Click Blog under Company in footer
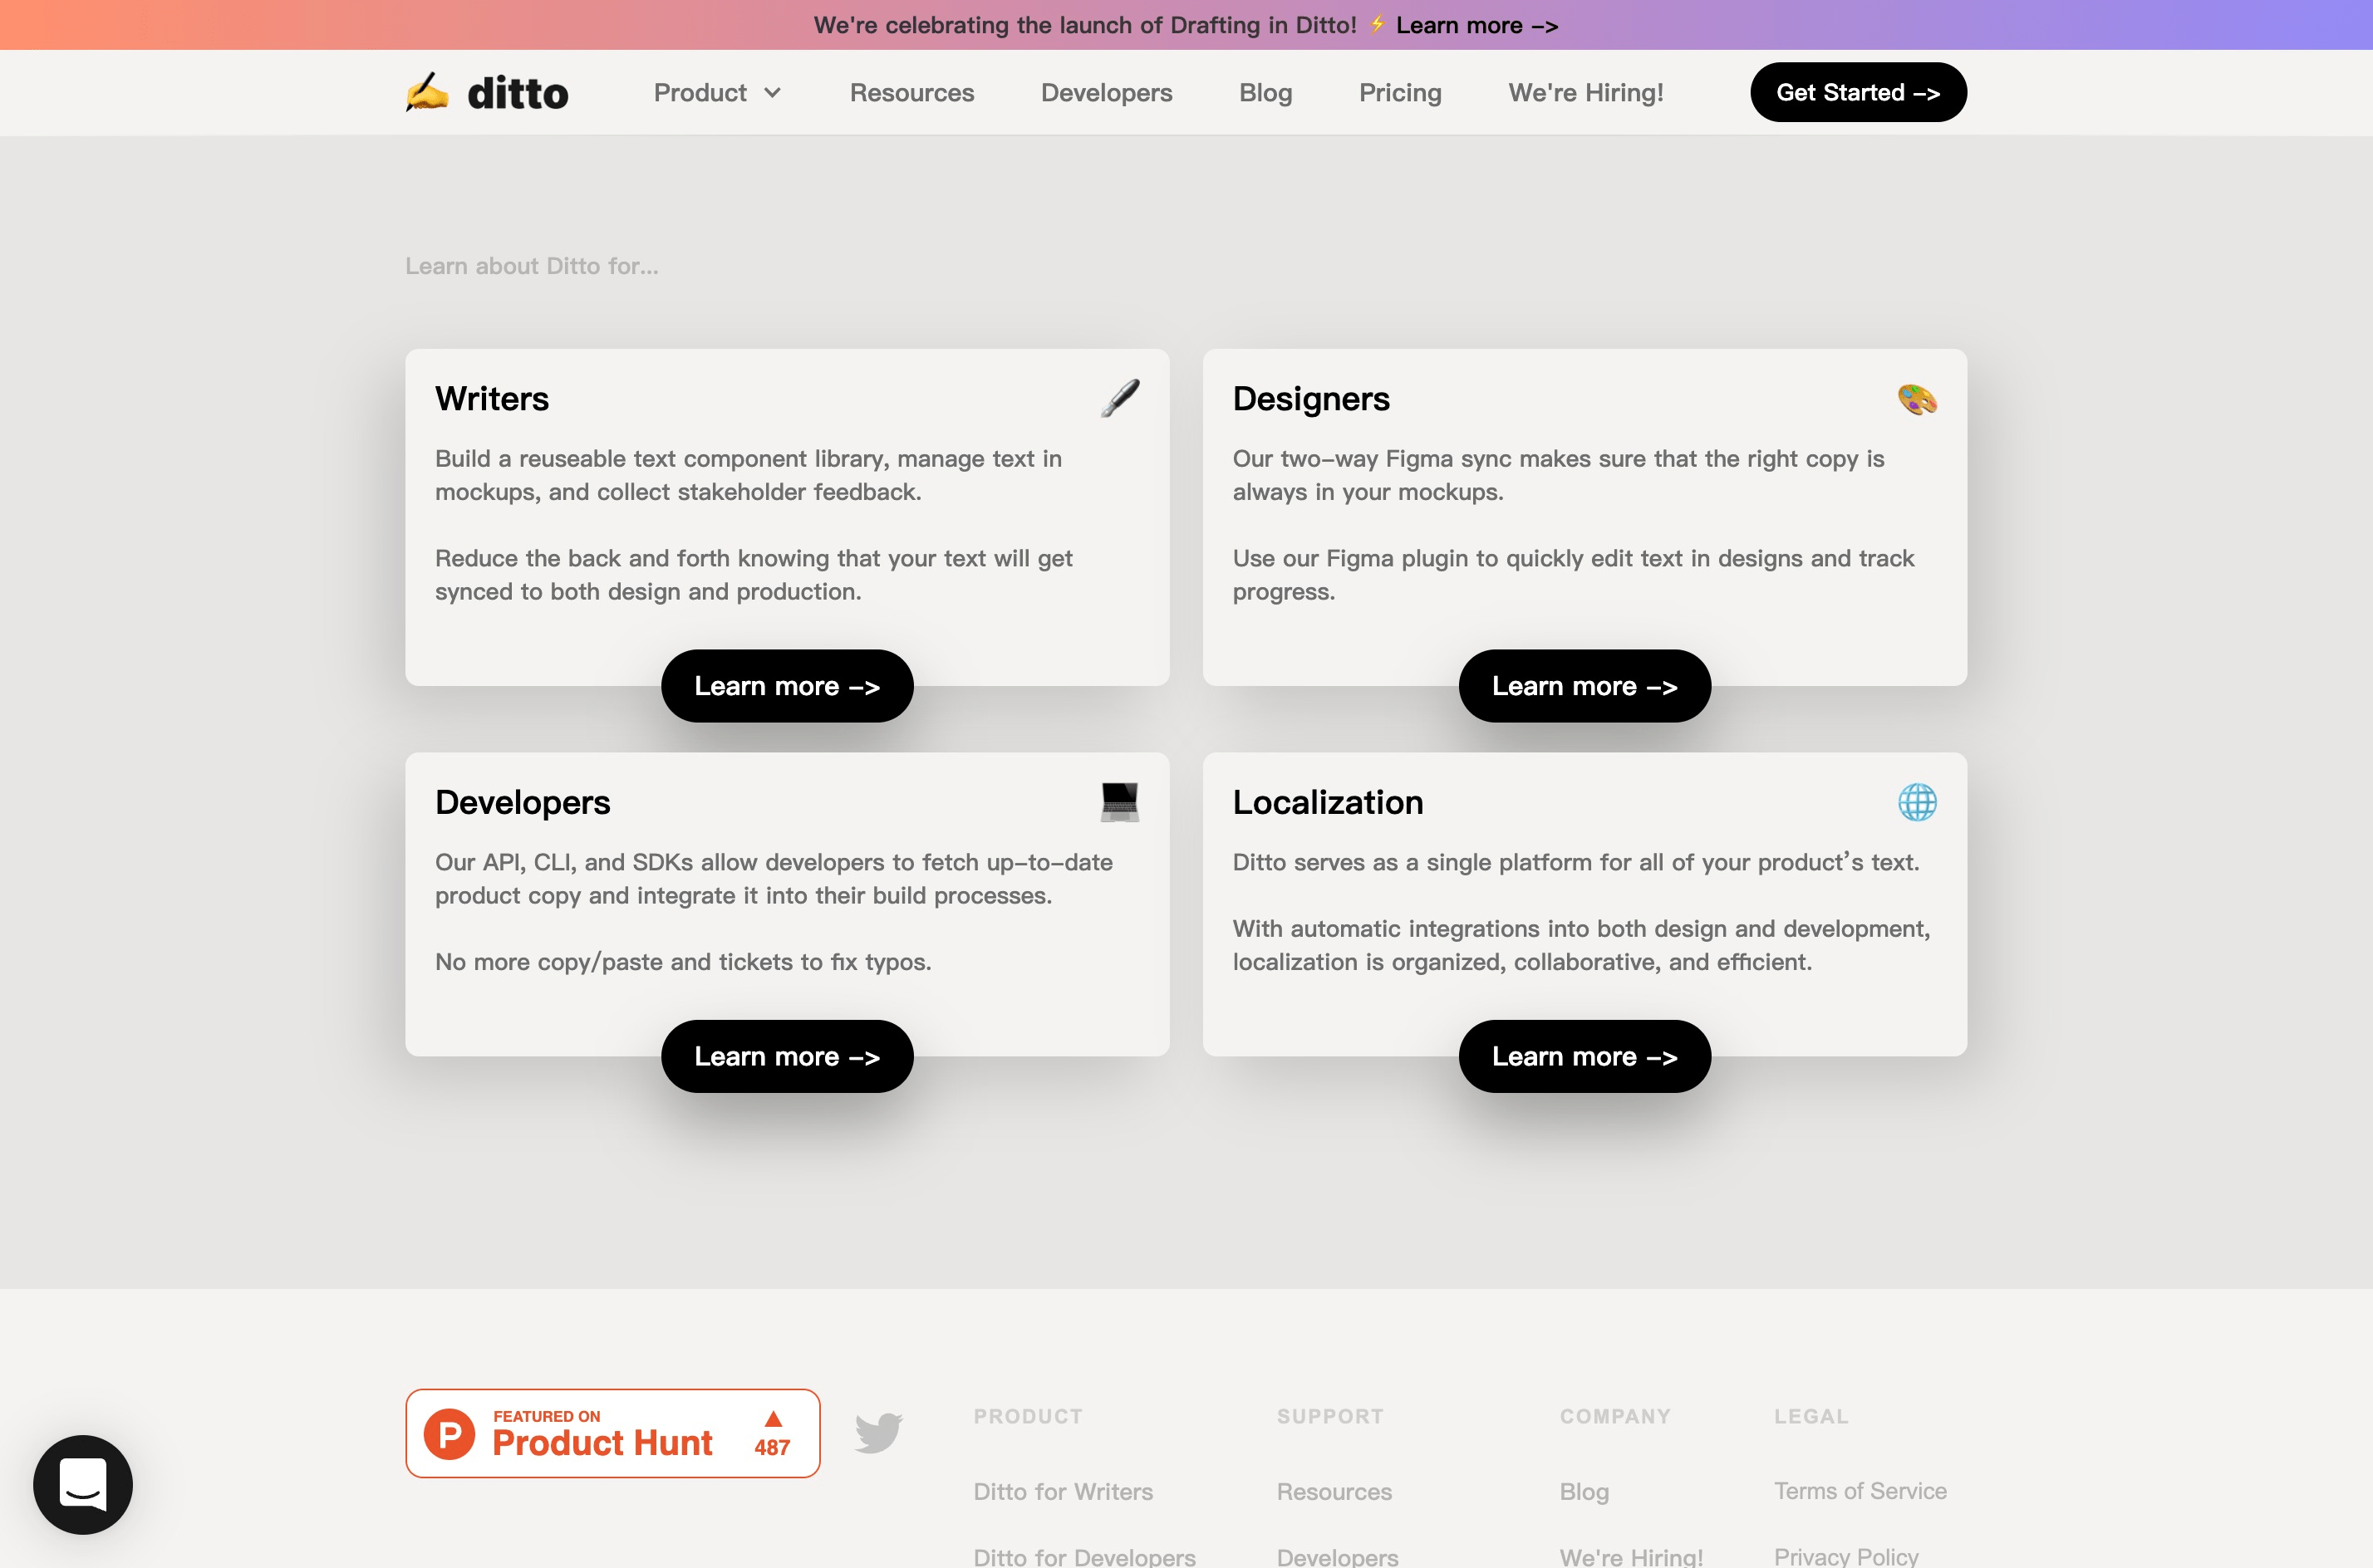The image size is (2373, 1568). tap(1584, 1491)
